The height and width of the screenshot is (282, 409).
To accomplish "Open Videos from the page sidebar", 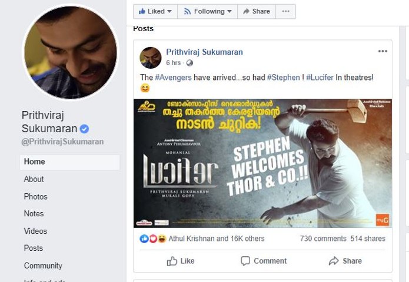I will pyautogui.click(x=35, y=231).
